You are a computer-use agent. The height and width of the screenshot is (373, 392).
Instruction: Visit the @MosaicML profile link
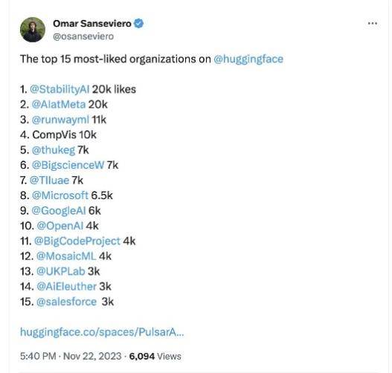(66, 256)
